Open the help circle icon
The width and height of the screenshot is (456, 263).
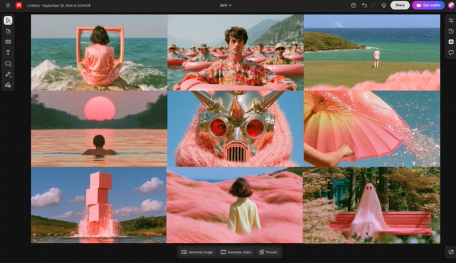[x=353, y=5]
